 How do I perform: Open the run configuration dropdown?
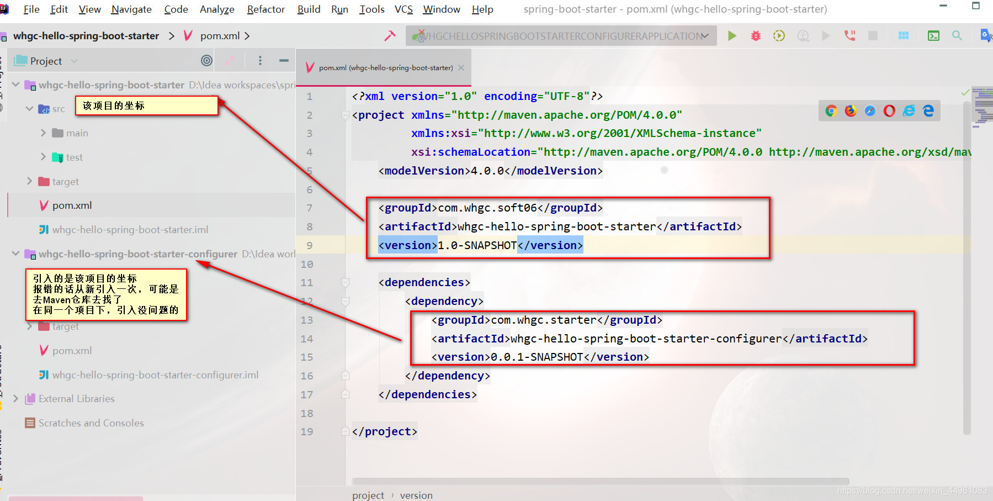(x=561, y=36)
